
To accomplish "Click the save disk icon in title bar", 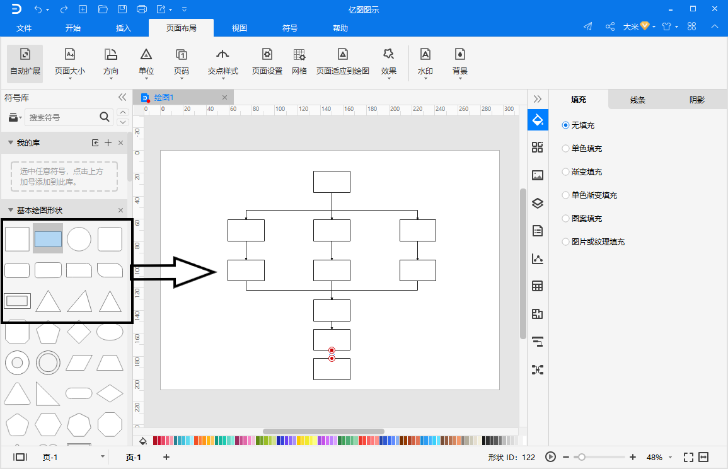I will click(122, 9).
